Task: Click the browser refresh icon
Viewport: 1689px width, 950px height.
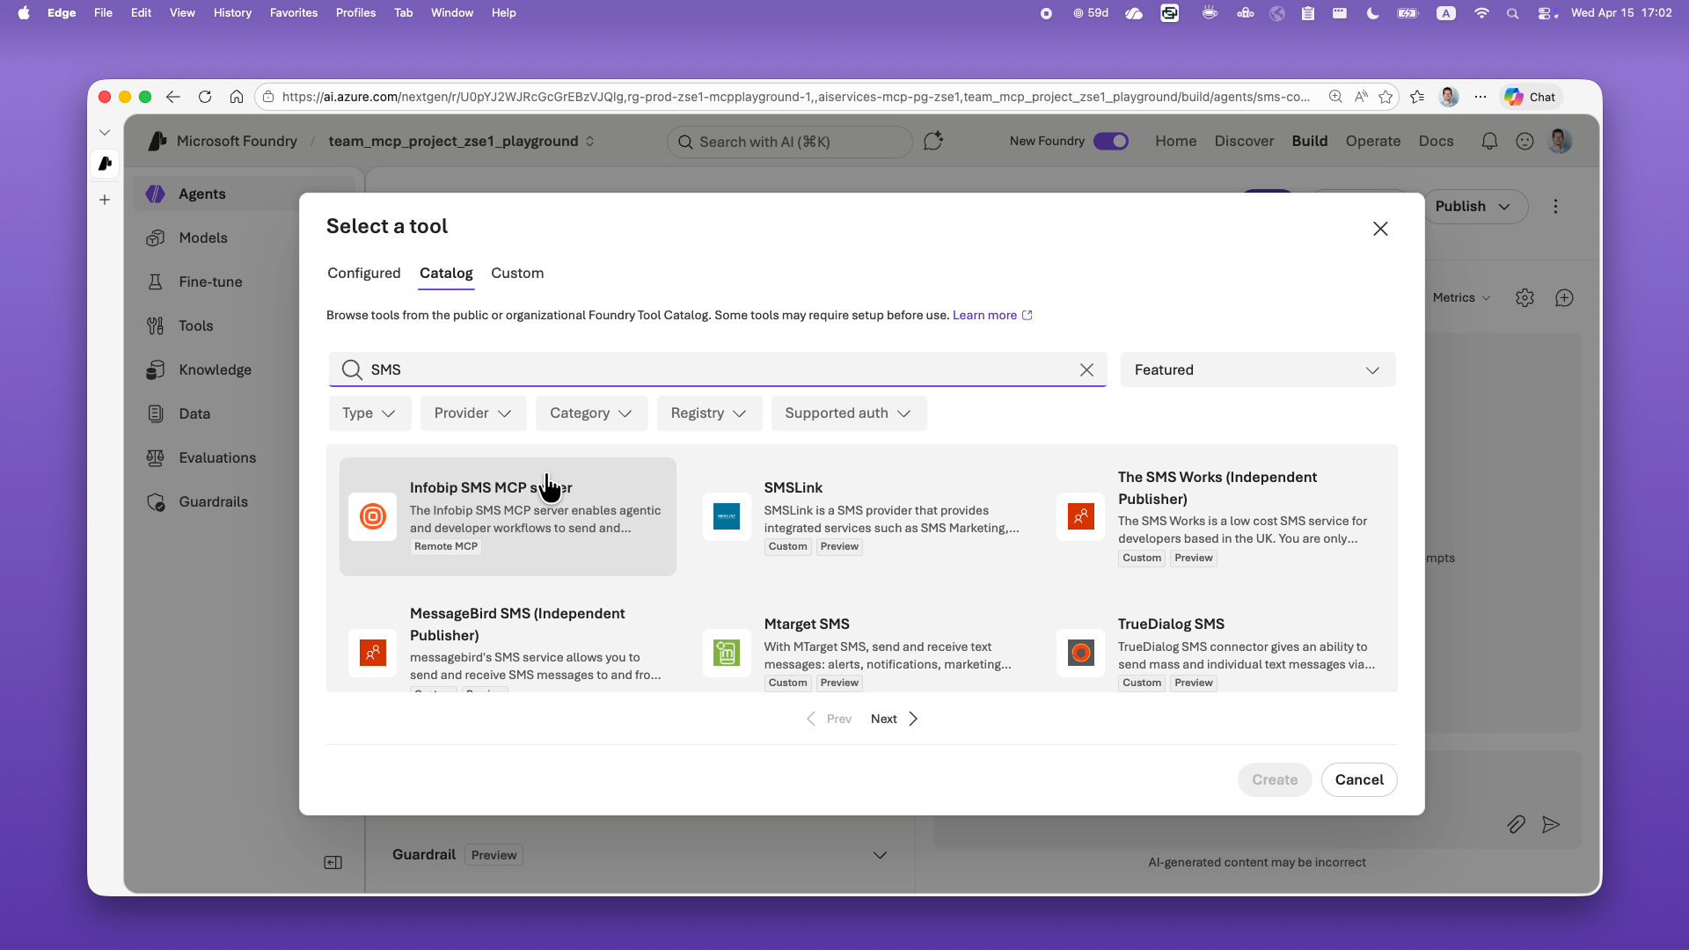Action: coord(205,97)
